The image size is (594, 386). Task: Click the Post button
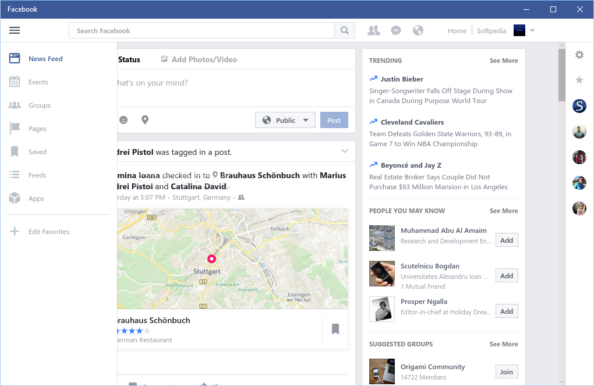(x=334, y=120)
